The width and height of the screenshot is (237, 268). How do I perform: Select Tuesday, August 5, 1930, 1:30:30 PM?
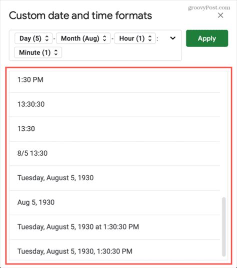click(x=114, y=251)
